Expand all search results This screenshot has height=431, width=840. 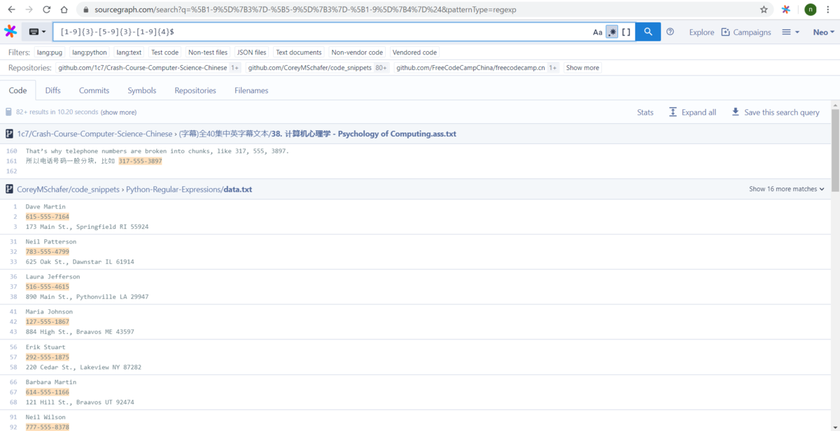[x=692, y=112]
